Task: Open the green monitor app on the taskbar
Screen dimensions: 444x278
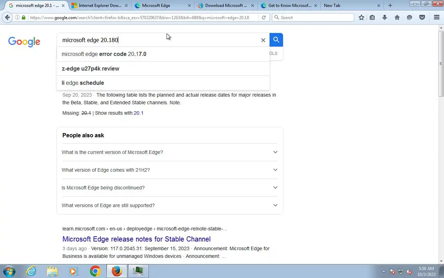Action: 138,271
